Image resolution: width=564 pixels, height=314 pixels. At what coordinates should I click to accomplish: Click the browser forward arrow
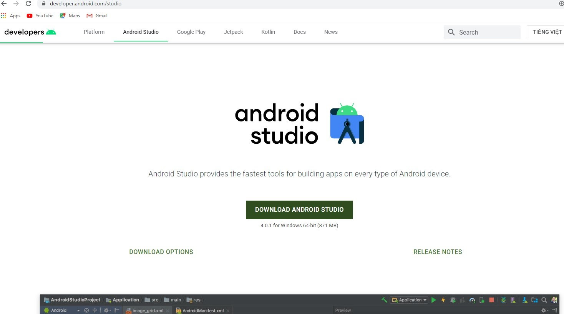tap(16, 3)
